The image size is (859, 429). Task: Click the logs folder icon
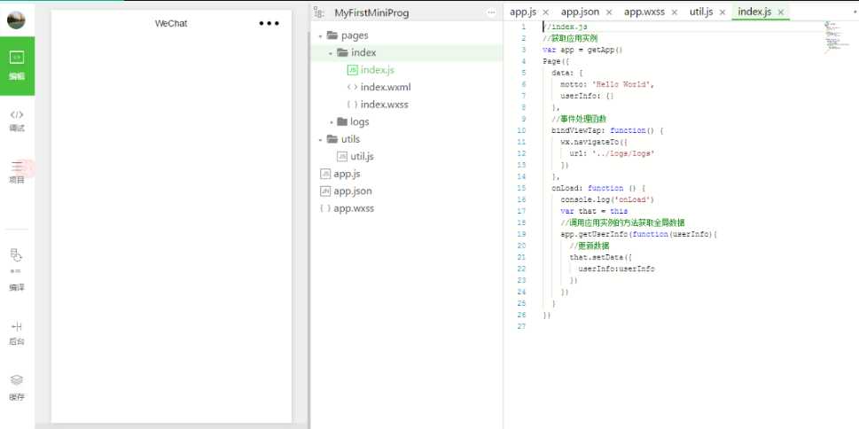(x=342, y=121)
